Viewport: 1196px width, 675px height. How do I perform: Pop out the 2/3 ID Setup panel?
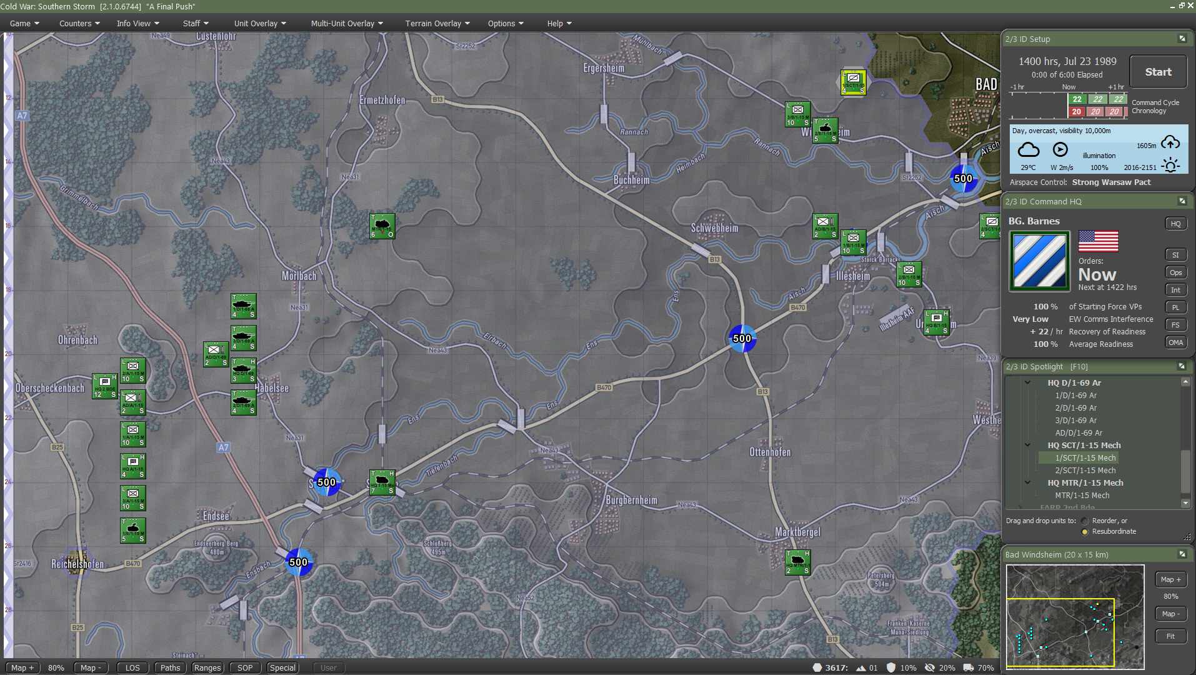(1182, 39)
